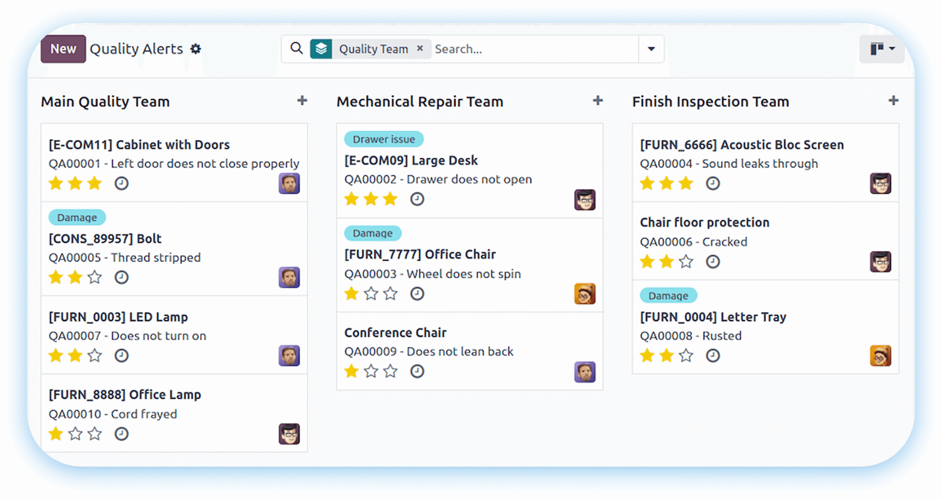The height and width of the screenshot is (498, 942).
Task: Add a card in Mechanical Repair Team column
Action: tap(598, 101)
